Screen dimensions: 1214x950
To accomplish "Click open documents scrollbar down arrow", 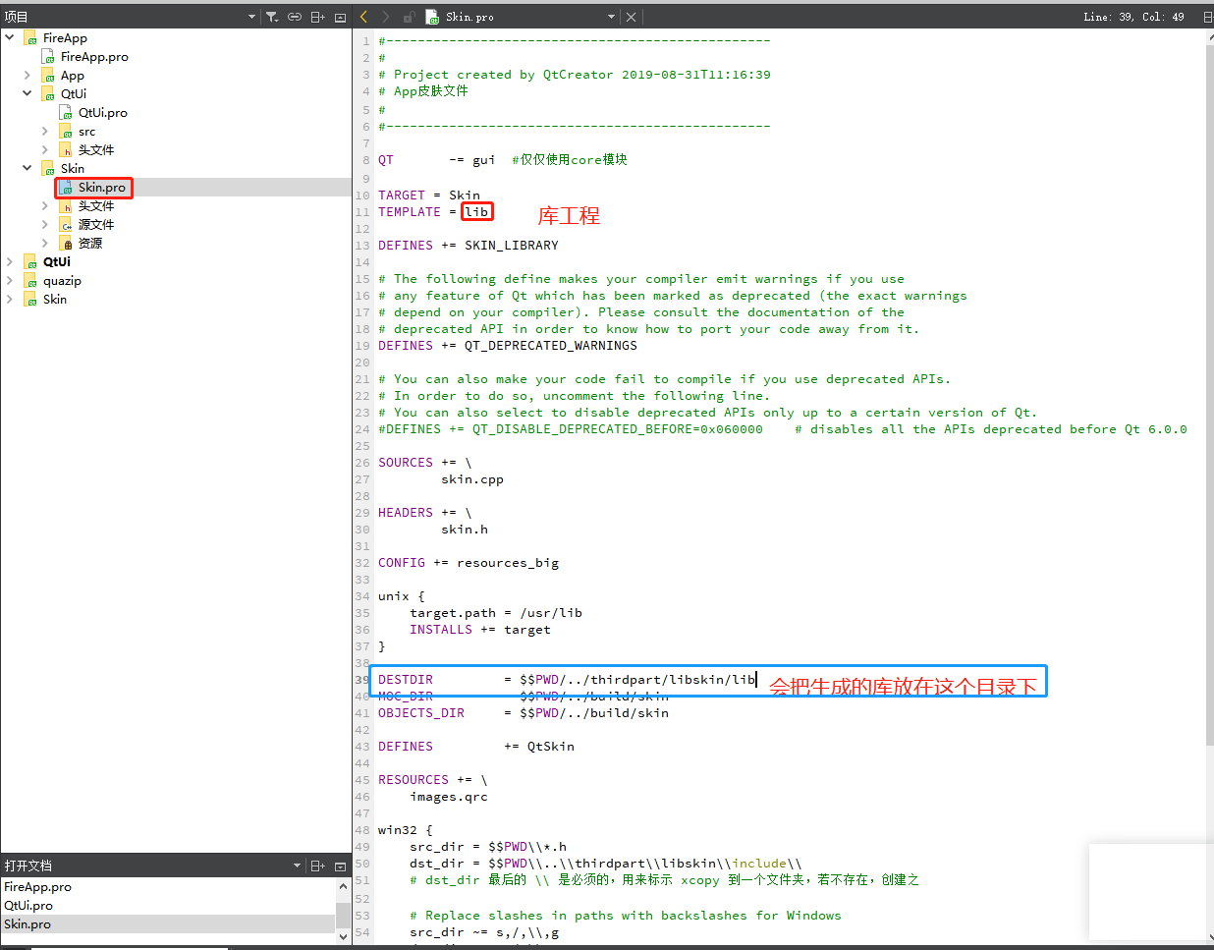I will click(x=343, y=936).
